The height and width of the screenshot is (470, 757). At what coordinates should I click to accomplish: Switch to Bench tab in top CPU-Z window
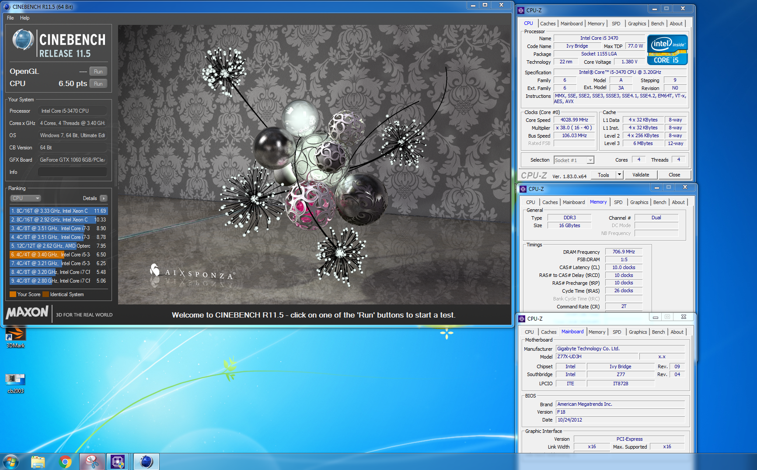657,24
